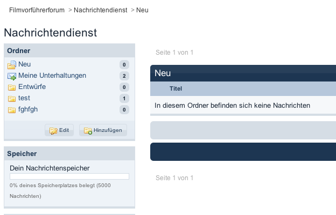Click the Neu breadcrumb item
The image size is (336, 215).
click(142, 10)
